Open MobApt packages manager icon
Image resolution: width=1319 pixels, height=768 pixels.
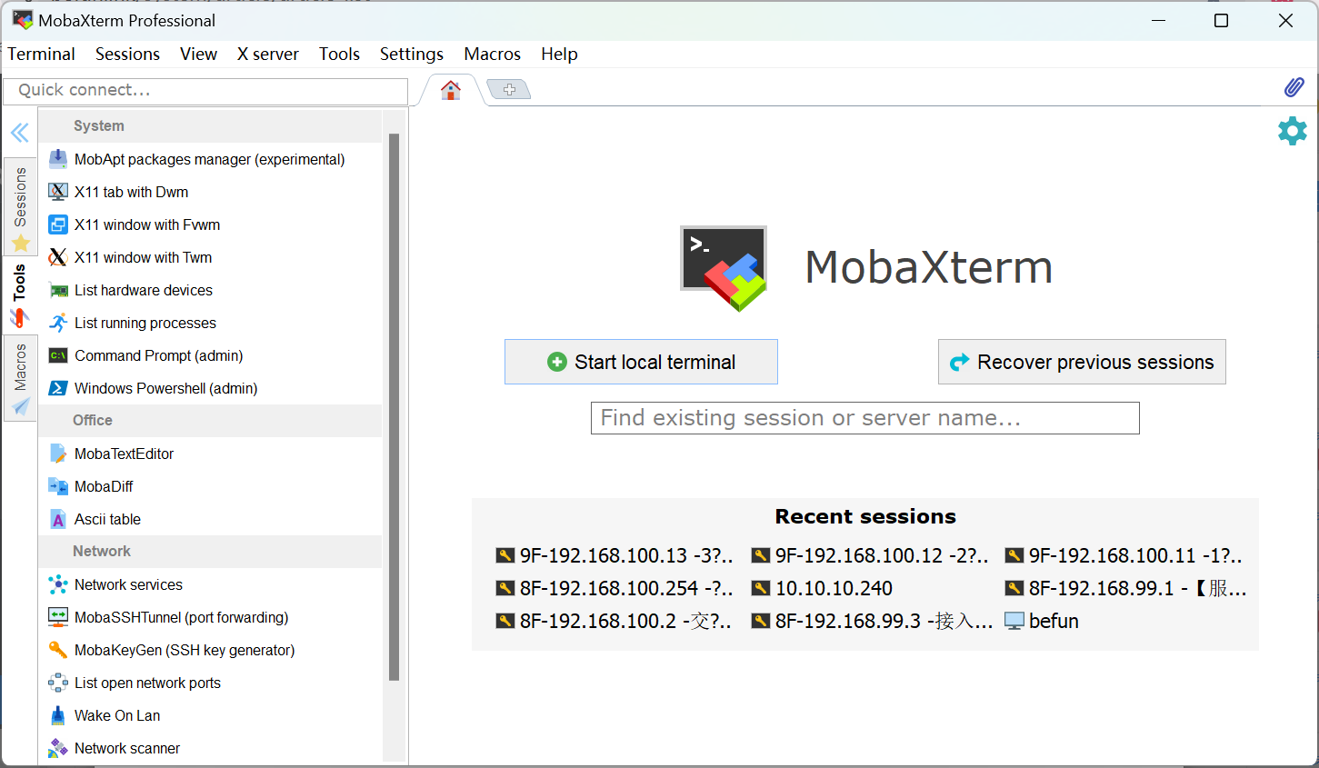click(58, 159)
